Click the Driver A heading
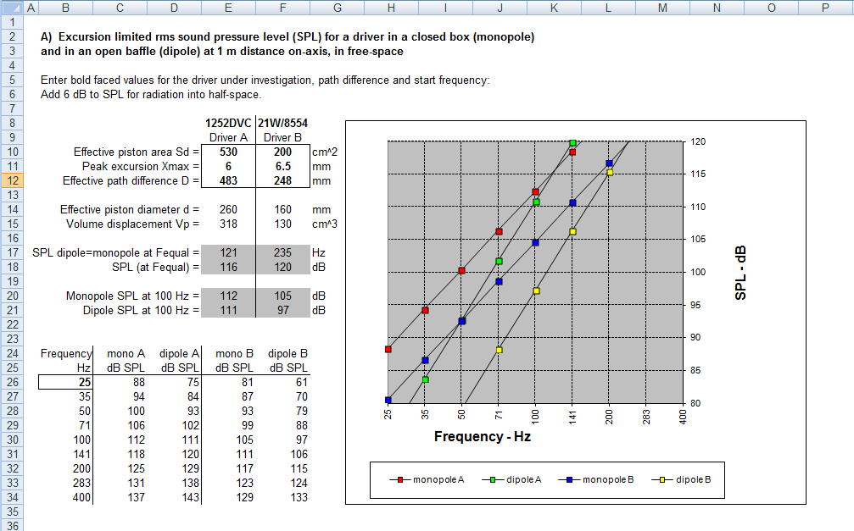Image resolution: width=854 pixels, height=531 pixels. [228, 138]
